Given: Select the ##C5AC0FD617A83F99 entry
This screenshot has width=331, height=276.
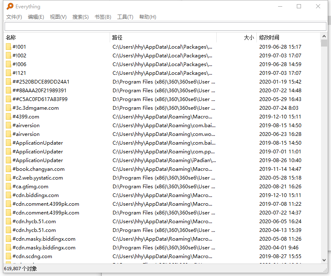Looking at the screenshot, I should pos(40,99).
